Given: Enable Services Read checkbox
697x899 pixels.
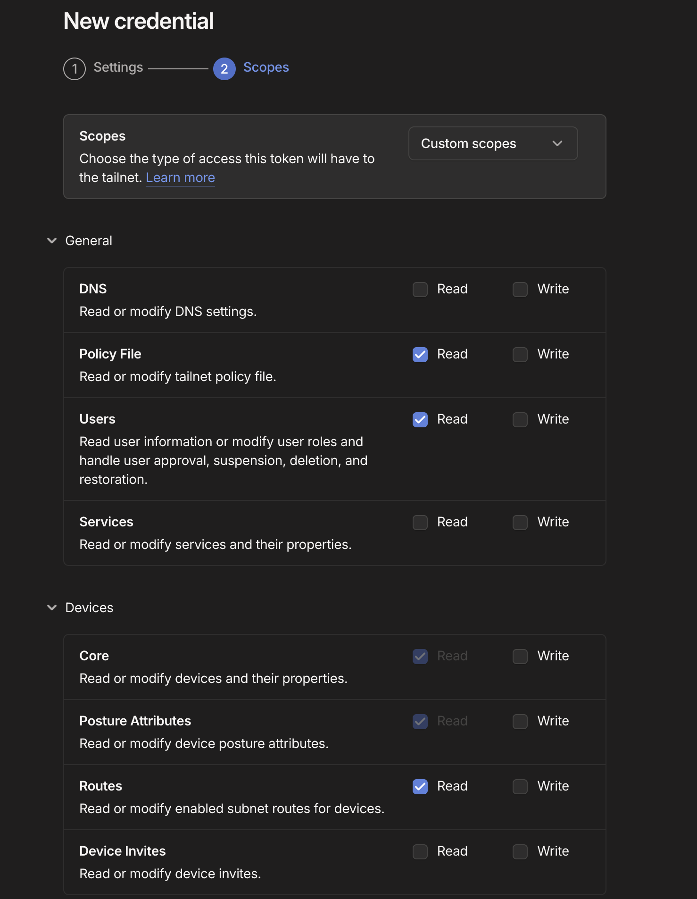Looking at the screenshot, I should [420, 523].
